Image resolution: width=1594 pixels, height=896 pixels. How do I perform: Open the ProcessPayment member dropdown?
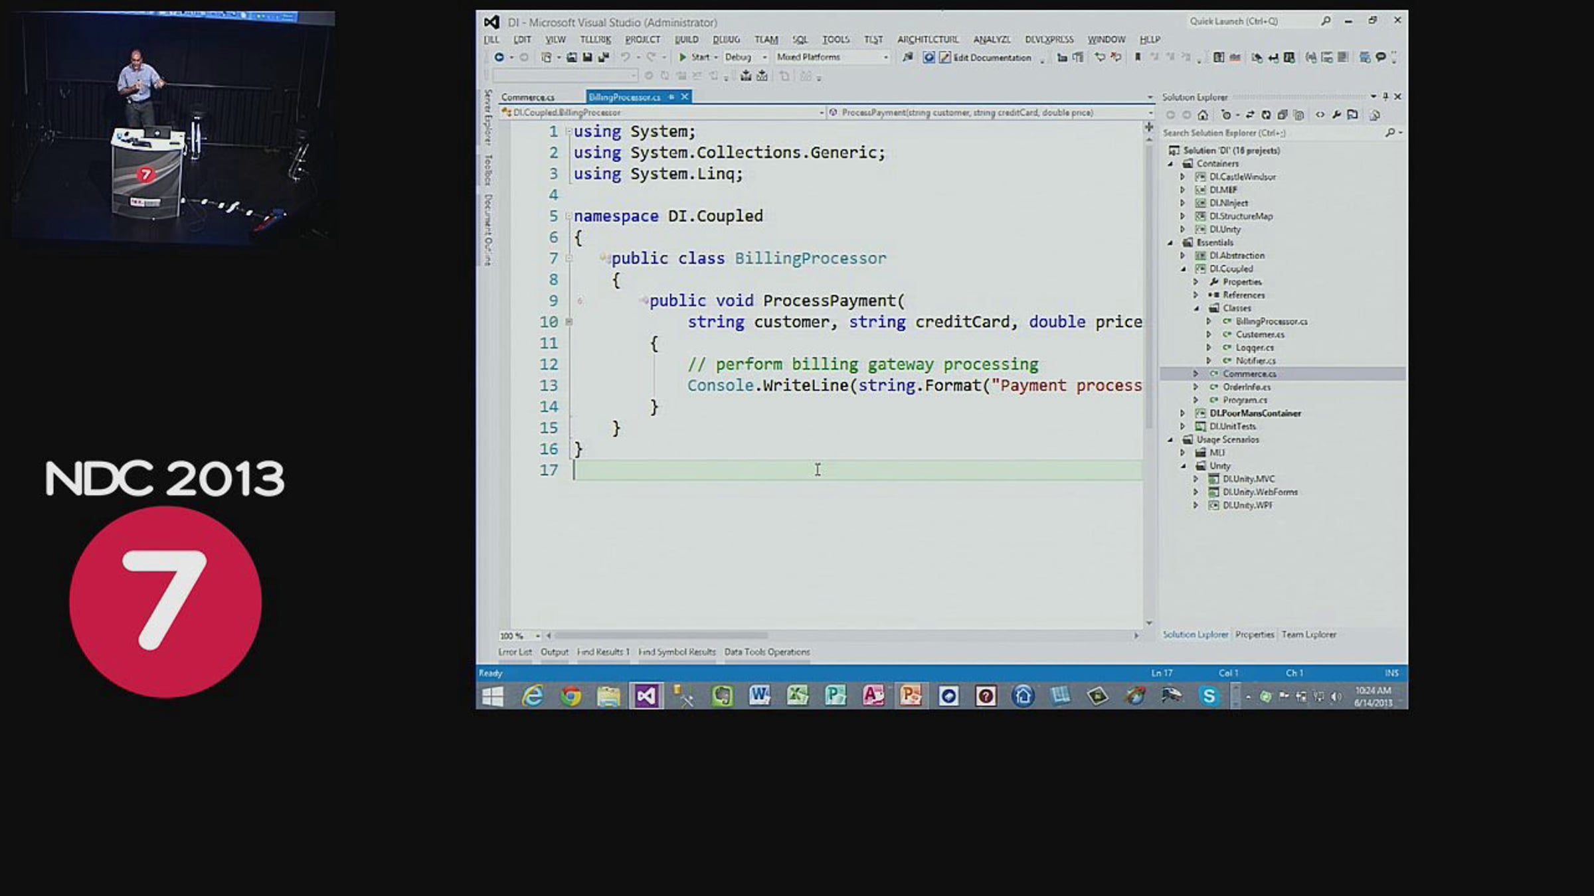1150,113
